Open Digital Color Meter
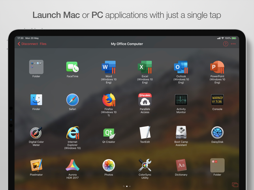 click(36, 132)
